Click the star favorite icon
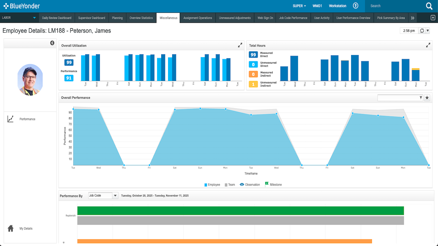Screen dimensions: 438x246 427,98
